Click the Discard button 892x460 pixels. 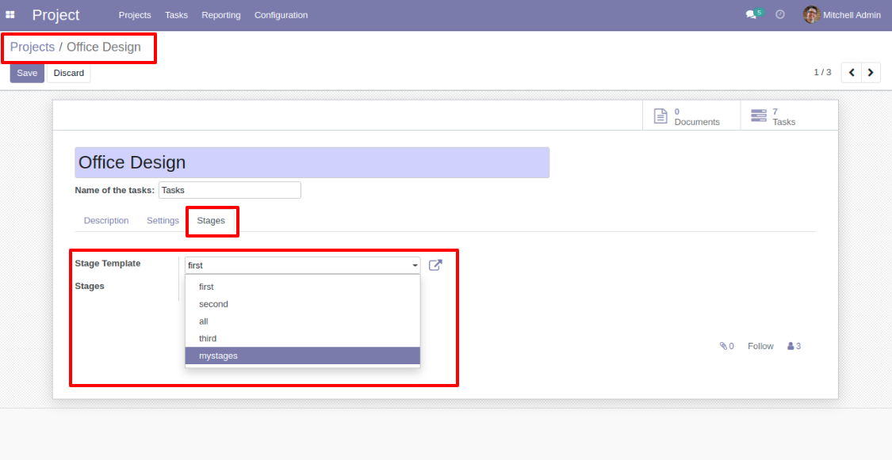coord(69,73)
